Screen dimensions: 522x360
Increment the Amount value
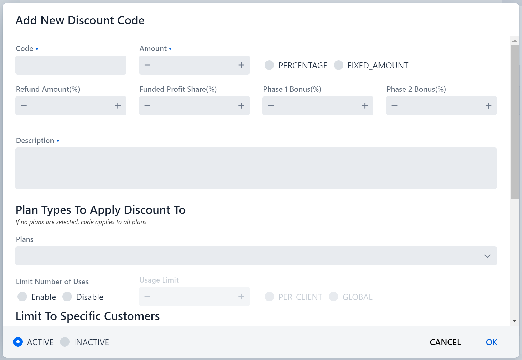[241, 65]
